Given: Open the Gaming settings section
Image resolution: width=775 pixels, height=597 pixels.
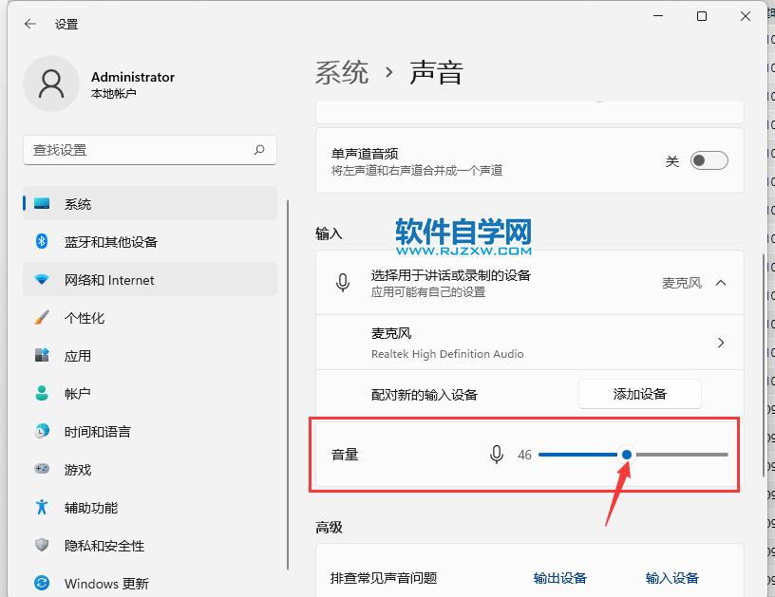Looking at the screenshot, I should click(78, 470).
